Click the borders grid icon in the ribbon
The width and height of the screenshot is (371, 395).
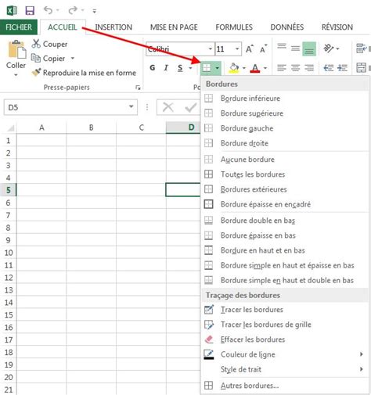click(x=207, y=68)
